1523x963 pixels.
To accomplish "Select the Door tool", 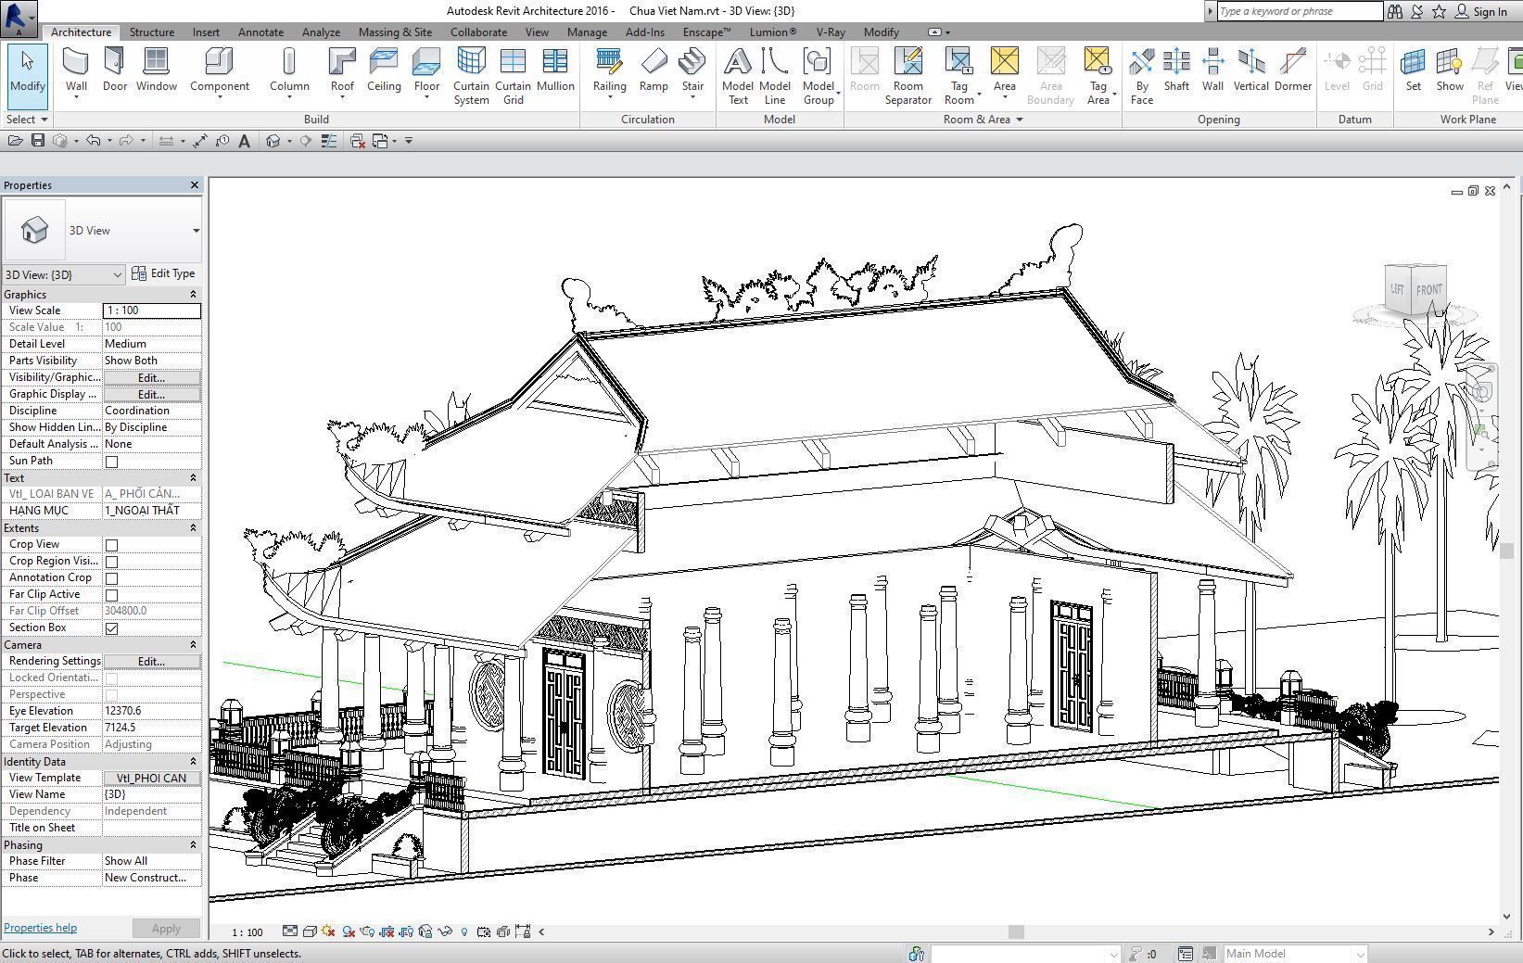I will tap(115, 70).
